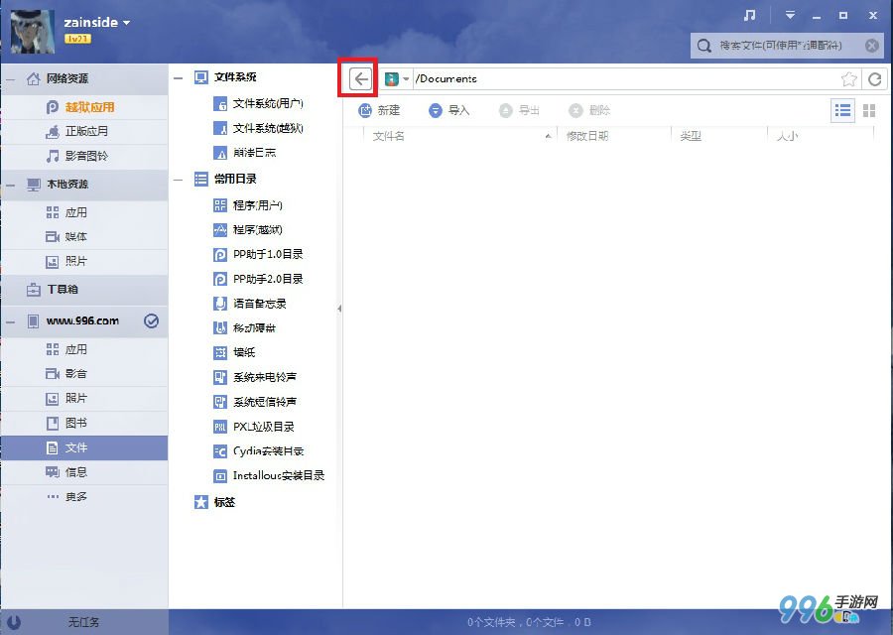Image resolution: width=893 pixels, height=635 pixels.
Task: Open 语音备忘录 voice memos directory
Action: point(249,304)
